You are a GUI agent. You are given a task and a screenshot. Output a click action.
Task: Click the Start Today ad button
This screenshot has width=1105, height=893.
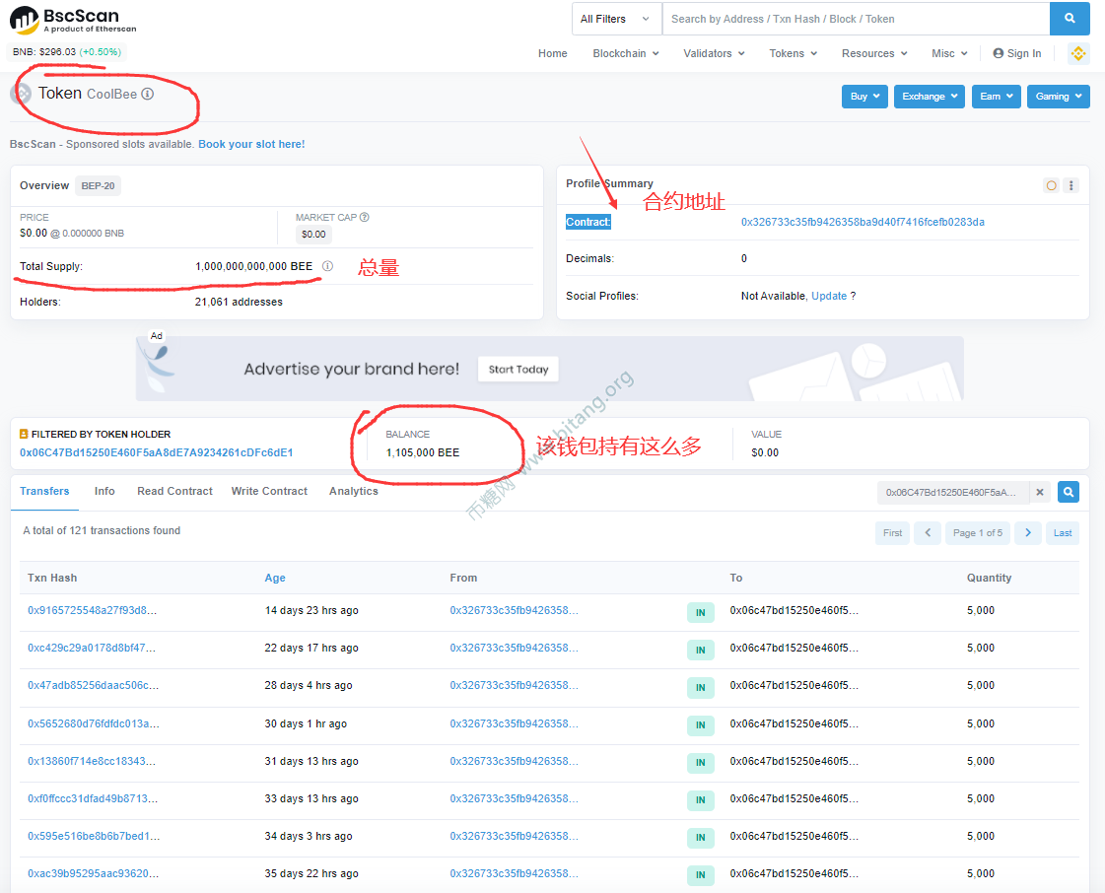click(x=518, y=370)
